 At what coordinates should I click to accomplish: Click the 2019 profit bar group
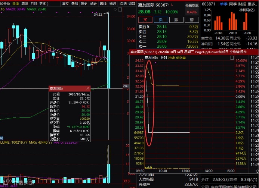pyautogui.click(x=233, y=21)
